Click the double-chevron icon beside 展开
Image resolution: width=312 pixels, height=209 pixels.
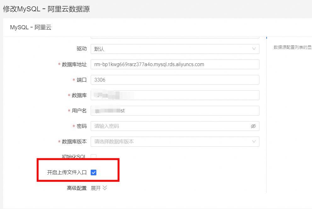pyautogui.click(x=105, y=188)
